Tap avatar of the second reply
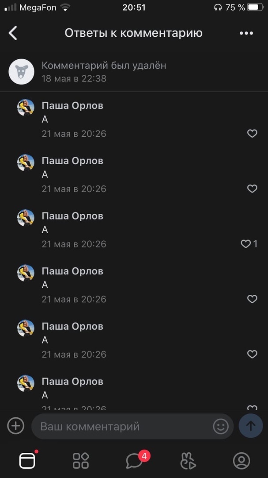This screenshot has height=478, width=268. 26,162
